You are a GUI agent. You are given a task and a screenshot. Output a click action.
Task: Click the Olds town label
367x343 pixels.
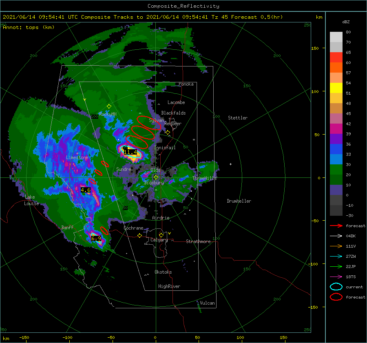pyautogui.click(x=155, y=170)
